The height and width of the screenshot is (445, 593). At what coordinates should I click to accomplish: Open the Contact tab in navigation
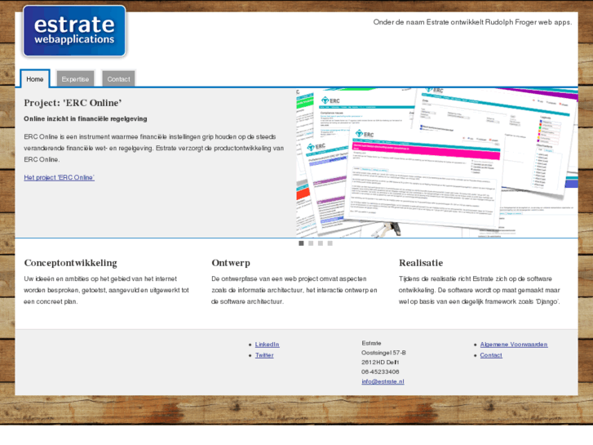(118, 78)
